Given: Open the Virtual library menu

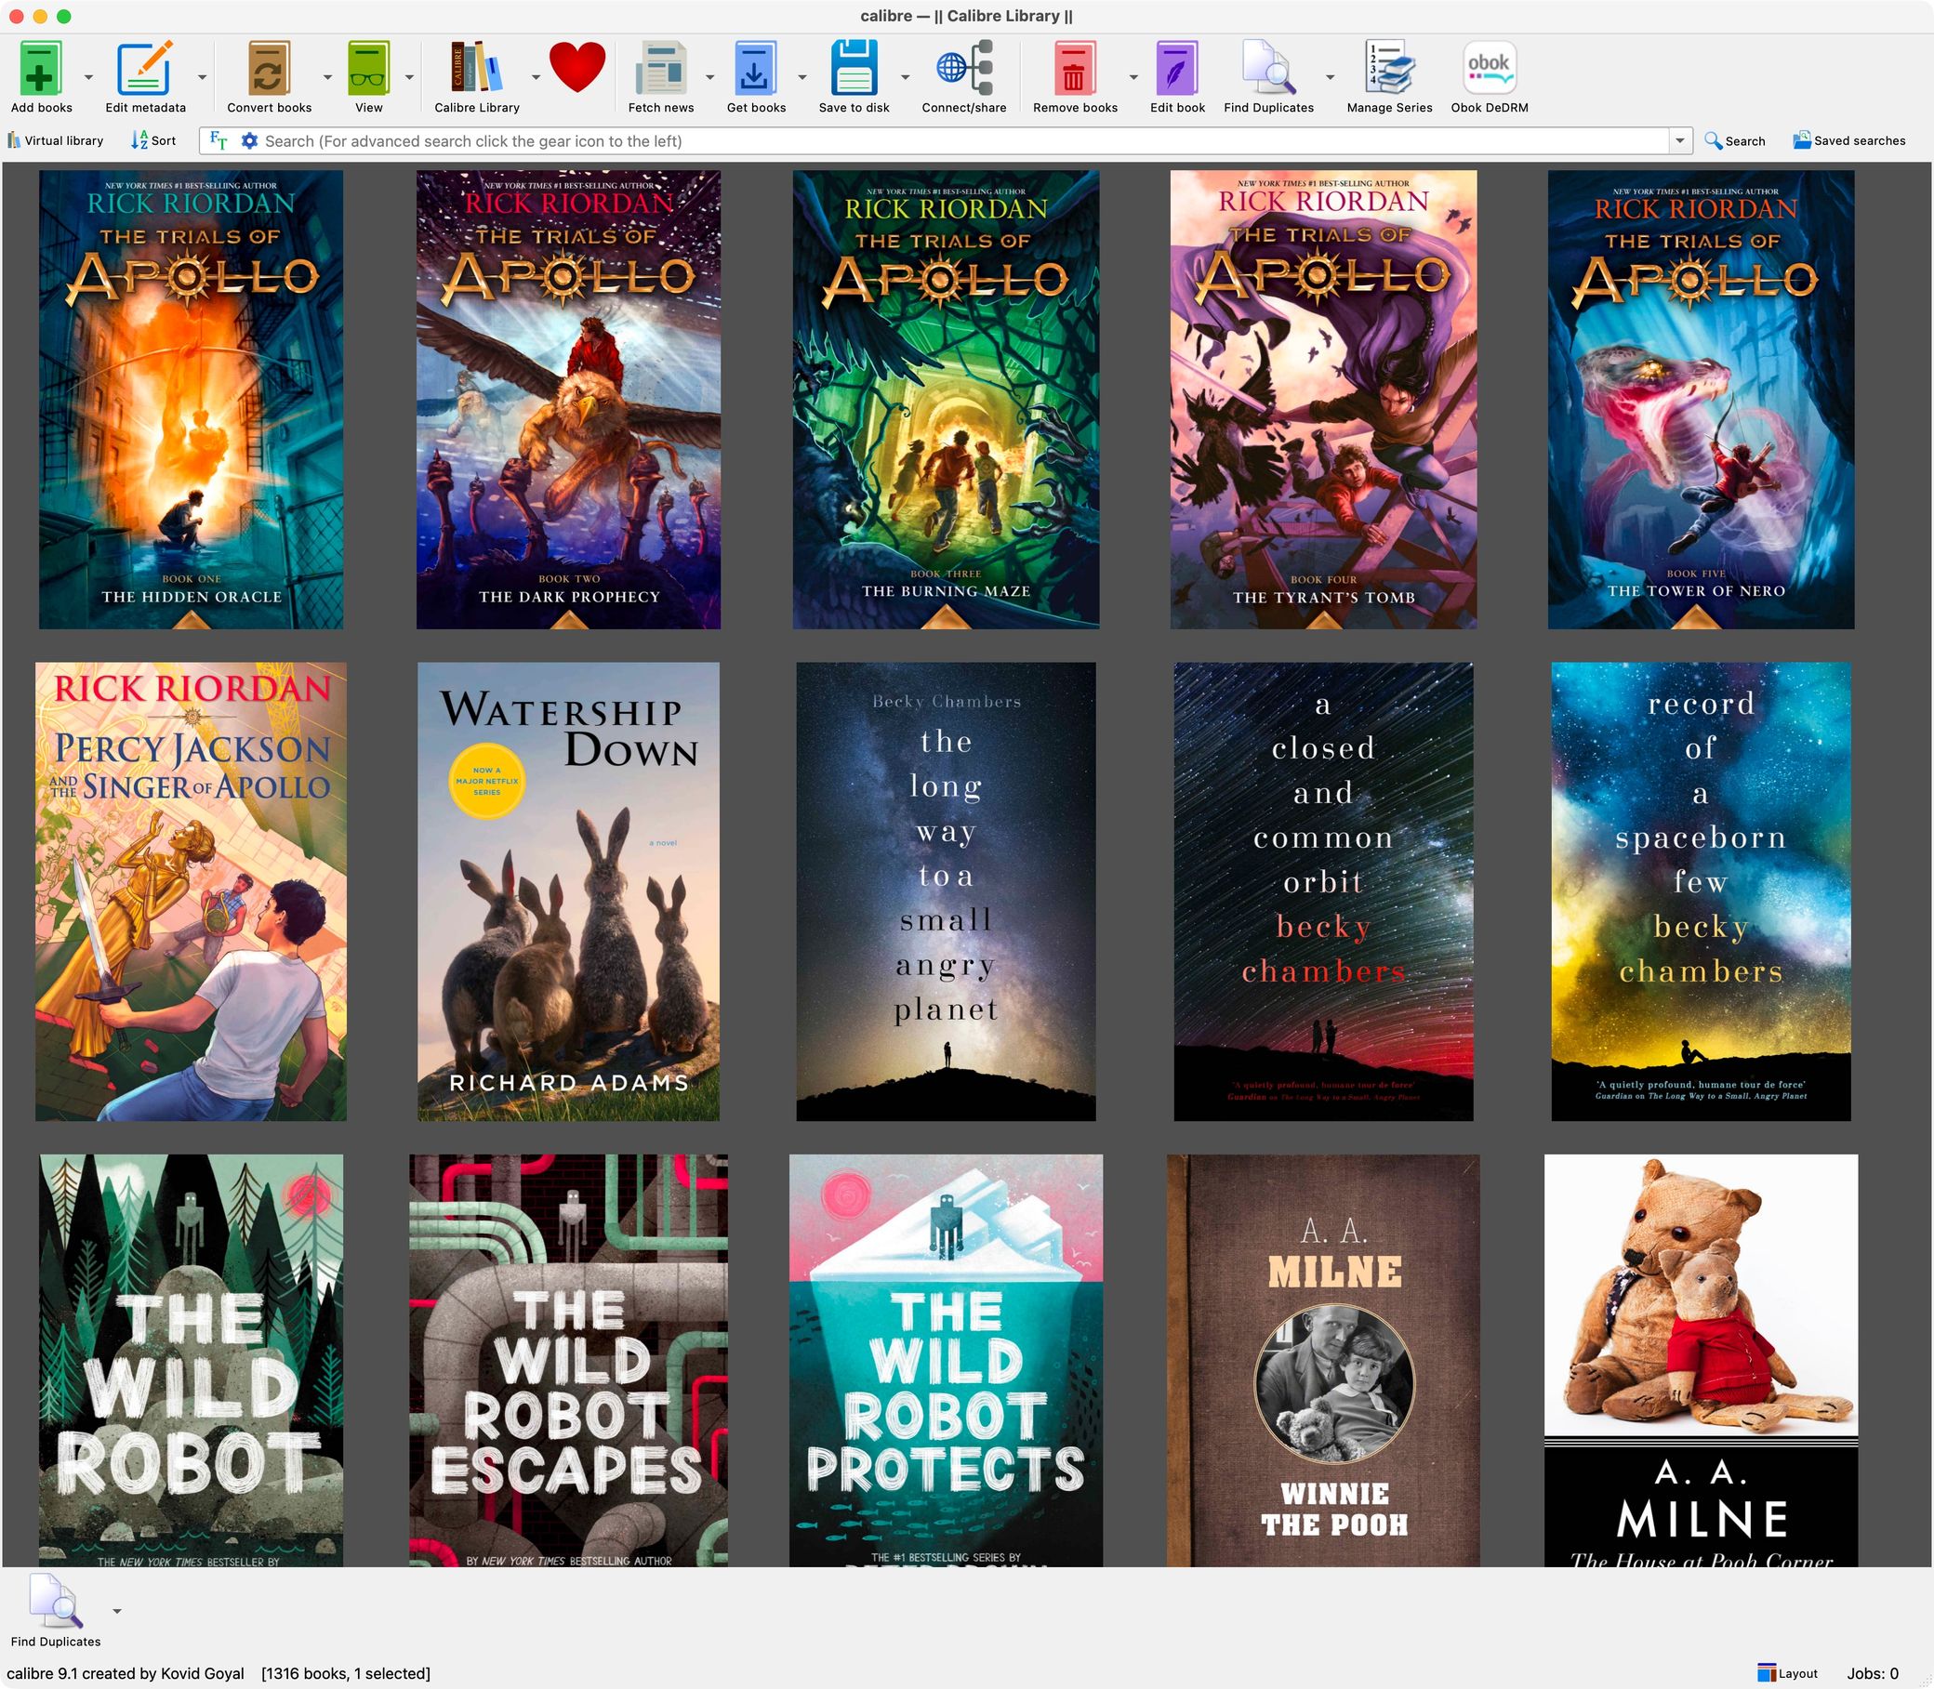Looking at the screenshot, I should 56,140.
